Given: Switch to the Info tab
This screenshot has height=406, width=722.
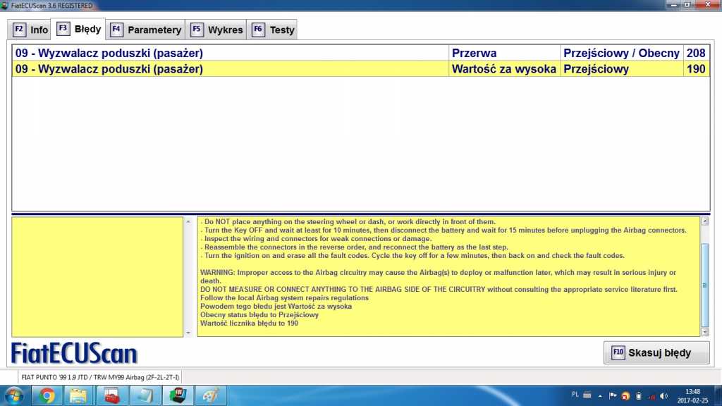Looking at the screenshot, I should click(x=30, y=30).
